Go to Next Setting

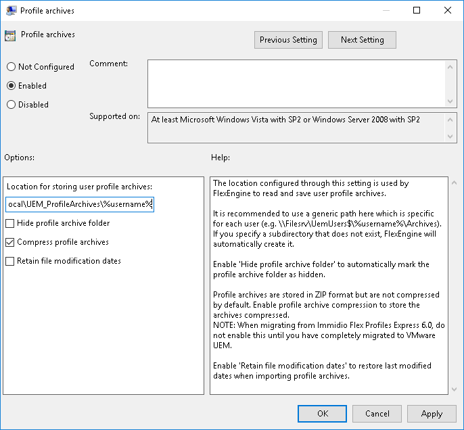pos(362,40)
